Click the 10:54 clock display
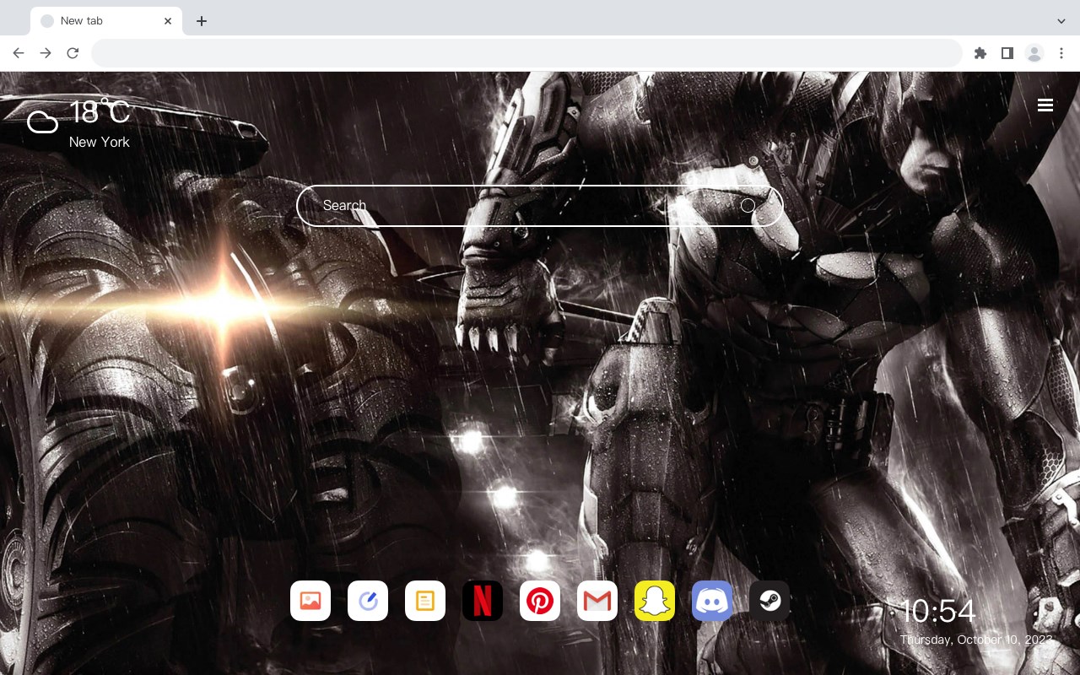The height and width of the screenshot is (675, 1080). point(938,611)
